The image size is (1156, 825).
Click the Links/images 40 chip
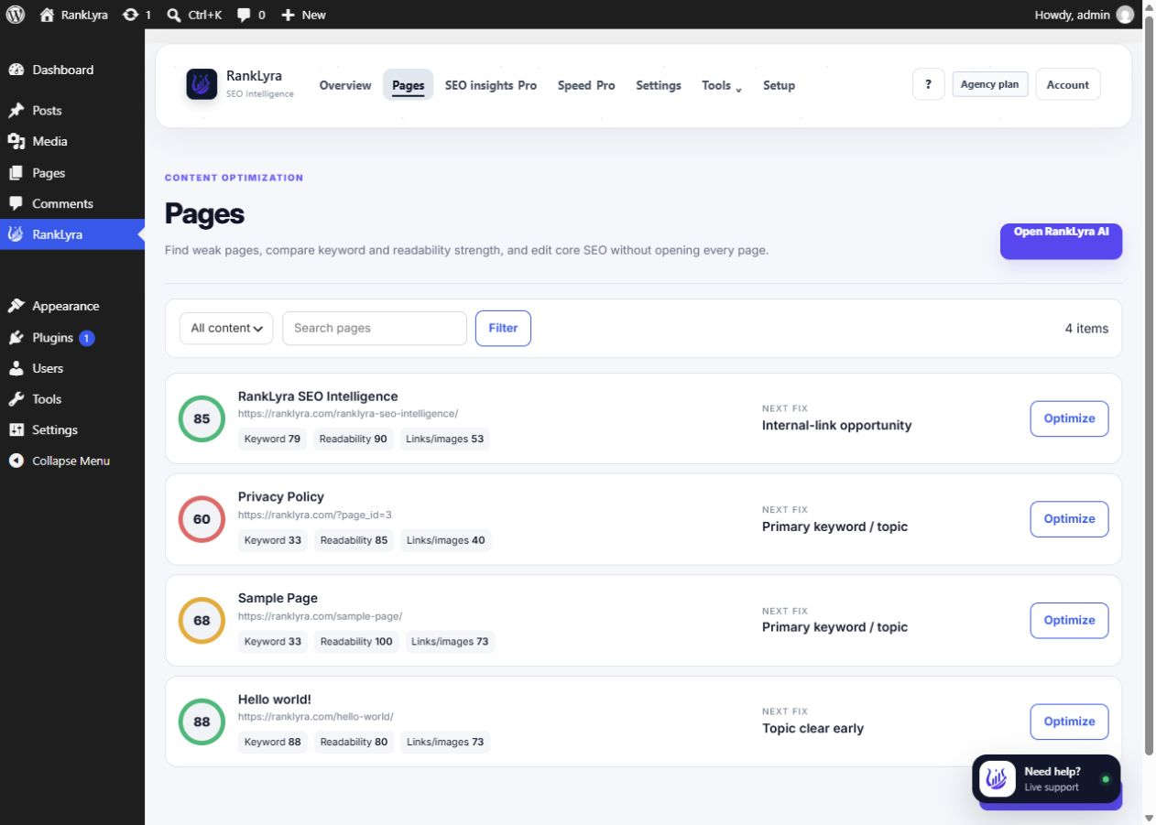click(x=446, y=540)
